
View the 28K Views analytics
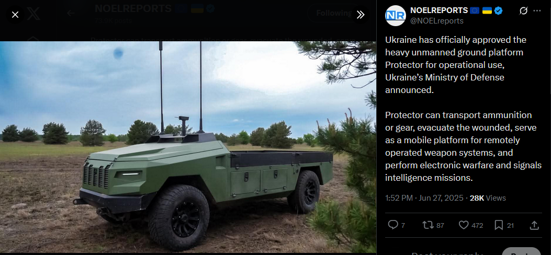[x=488, y=198]
